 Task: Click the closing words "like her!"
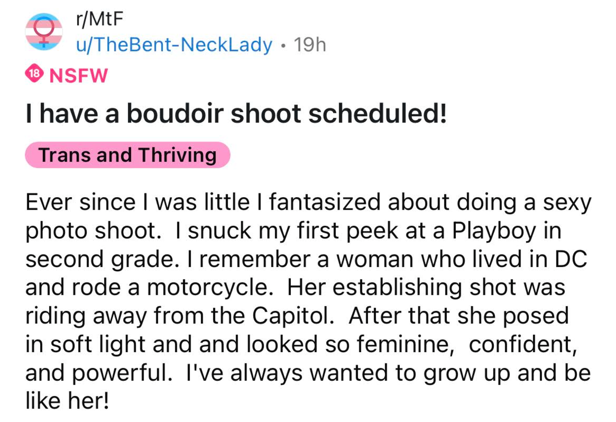click(68, 402)
